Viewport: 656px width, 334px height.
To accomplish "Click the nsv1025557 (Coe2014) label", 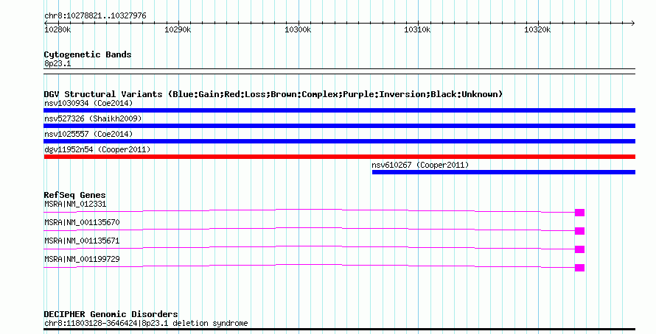I will 88,134.
